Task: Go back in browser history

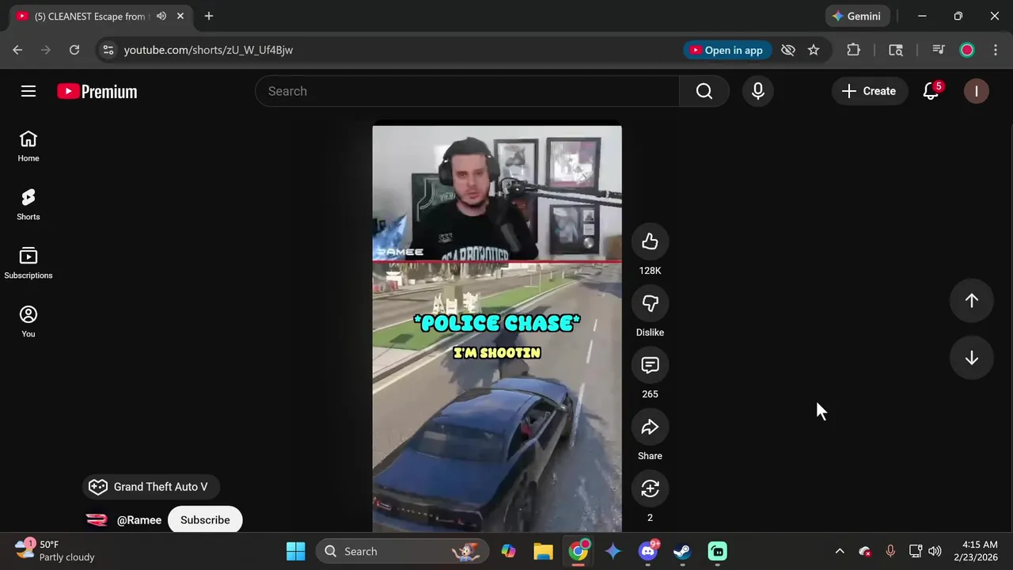Action: pyautogui.click(x=17, y=50)
